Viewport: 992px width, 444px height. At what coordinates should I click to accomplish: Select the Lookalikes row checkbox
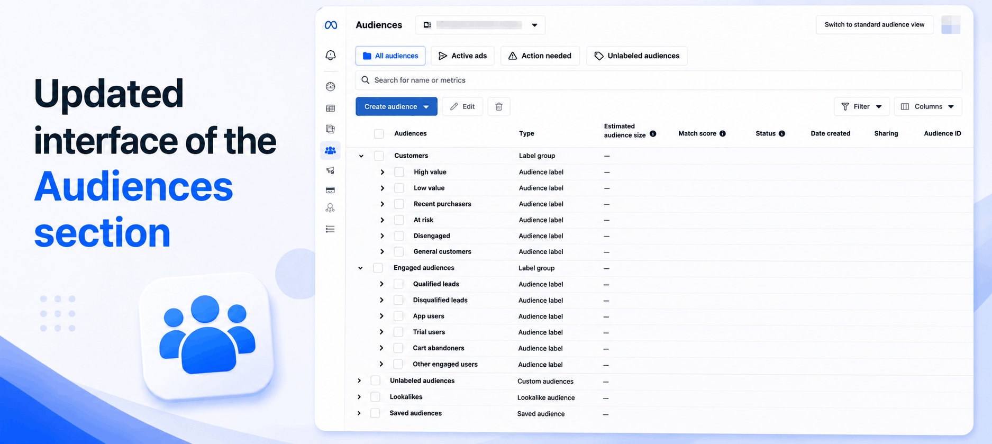coord(376,397)
